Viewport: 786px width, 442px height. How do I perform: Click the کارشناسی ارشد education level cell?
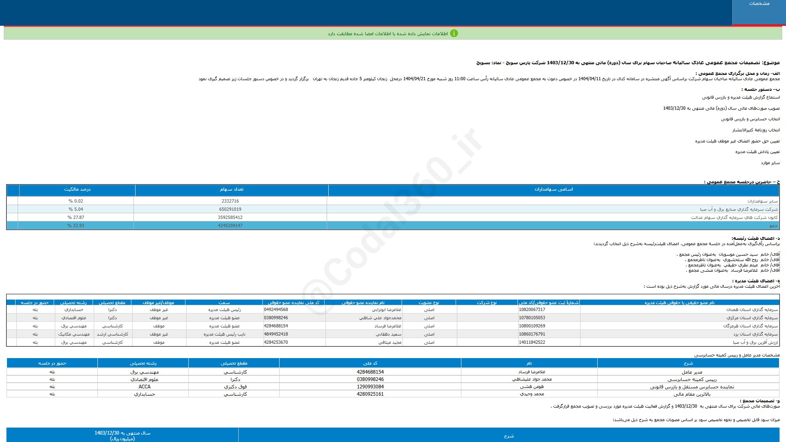pyautogui.click(x=112, y=334)
